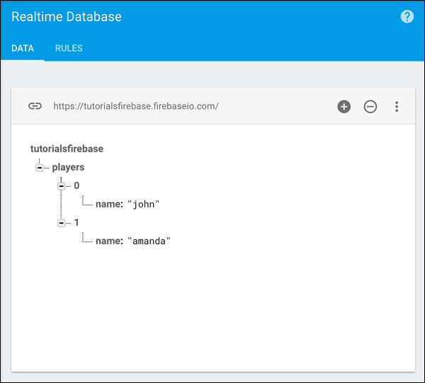Click the name key under node 1
The height and width of the screenshot is (383, 425).
tap(109, 241)
